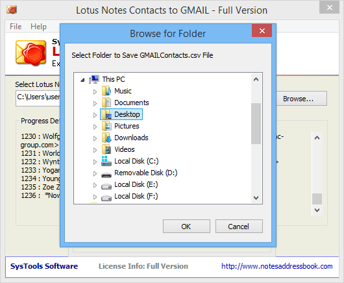Click the Lotus Notes envelope logo
The width and height of the screenshot is (344, 283).
pyautogui.click(x=31, y=53)
